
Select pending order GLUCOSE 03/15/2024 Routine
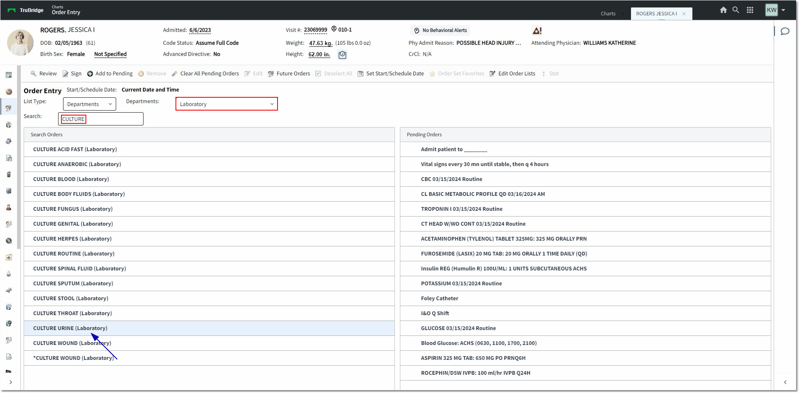tap(585, 328)
